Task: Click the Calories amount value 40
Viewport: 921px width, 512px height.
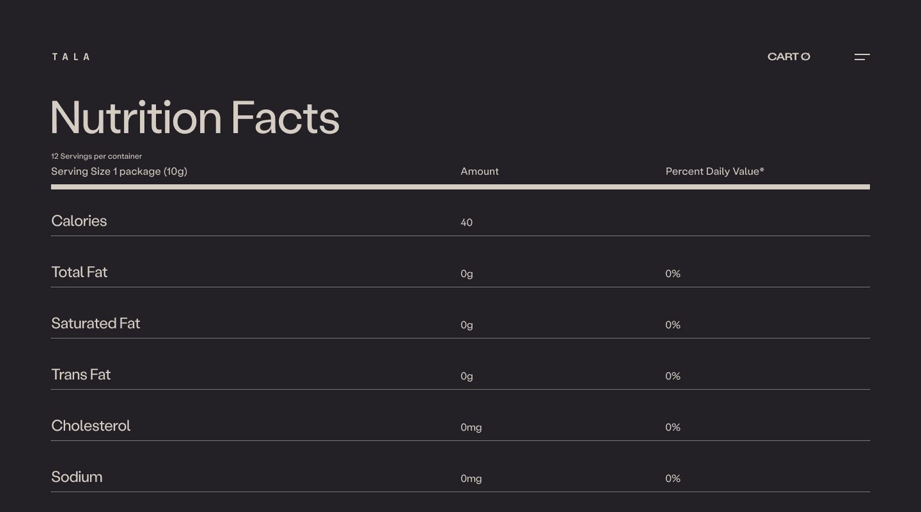Action: [x=466, y=222]
